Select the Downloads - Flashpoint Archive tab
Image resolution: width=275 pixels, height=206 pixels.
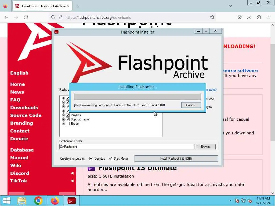click(x=42, y=6)
